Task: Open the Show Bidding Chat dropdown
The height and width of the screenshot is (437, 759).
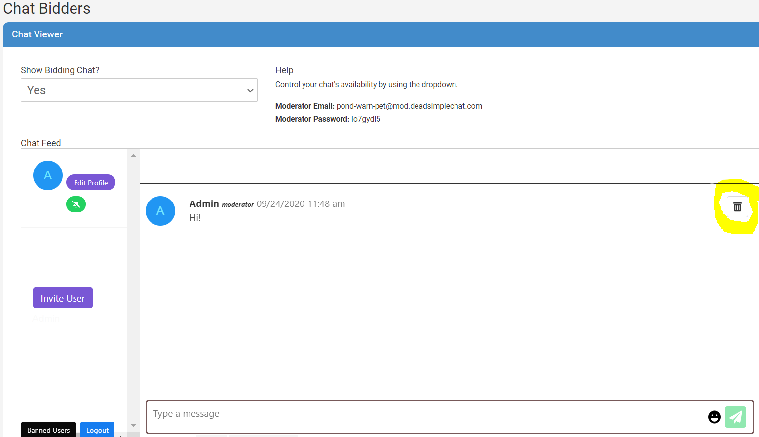Action: pos(139,90)
